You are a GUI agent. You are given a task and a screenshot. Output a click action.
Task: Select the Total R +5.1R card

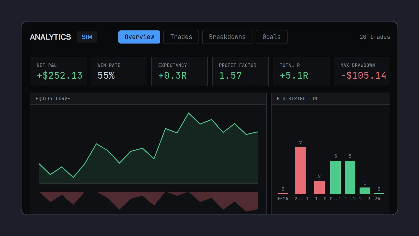pyautogui.click(x=301, y=72)
